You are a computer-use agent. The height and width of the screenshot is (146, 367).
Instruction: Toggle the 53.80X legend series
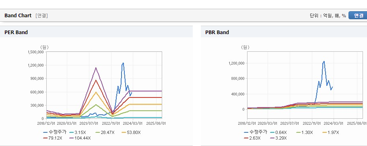[x=131, y=132]
